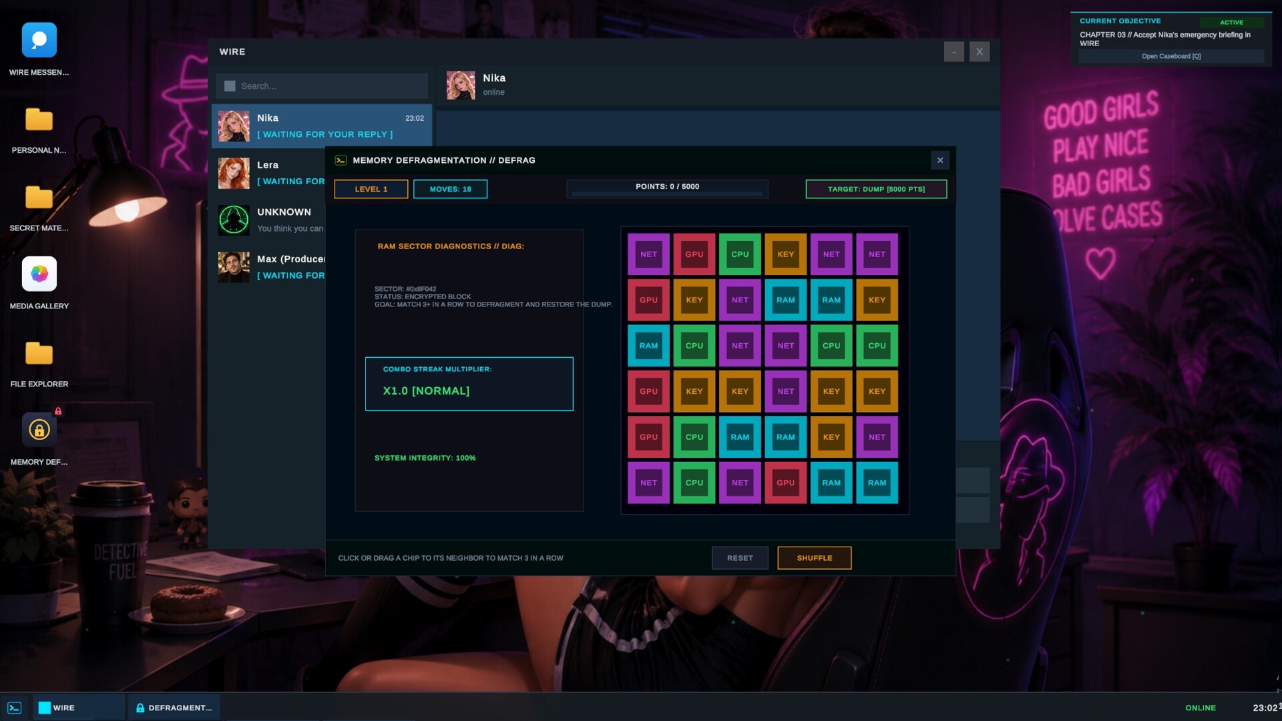Select the GPU chip starting the fifth row
Image resolution: width=1282 pixels, height=721 pixels.
[648, 437]
